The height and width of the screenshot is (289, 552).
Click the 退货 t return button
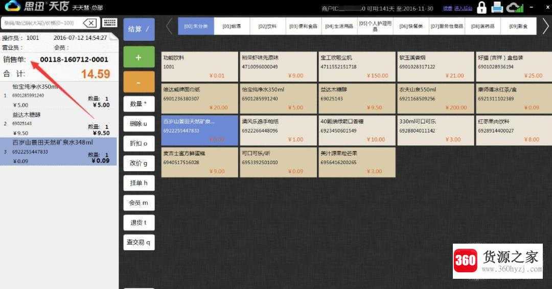point(139,223)
